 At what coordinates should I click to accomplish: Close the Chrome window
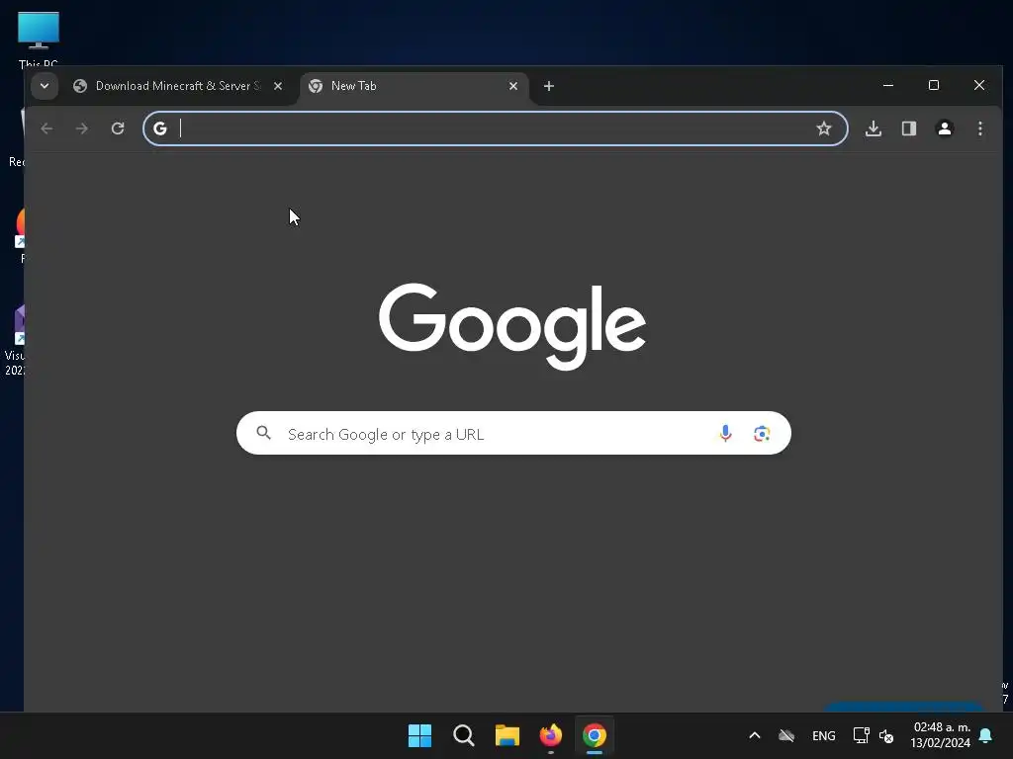click(x=979, y=85)
